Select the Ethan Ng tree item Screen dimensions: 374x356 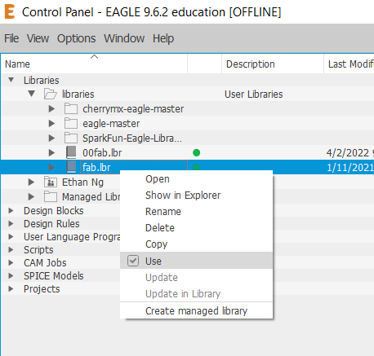pyautogui.click(x=82, y=182)
